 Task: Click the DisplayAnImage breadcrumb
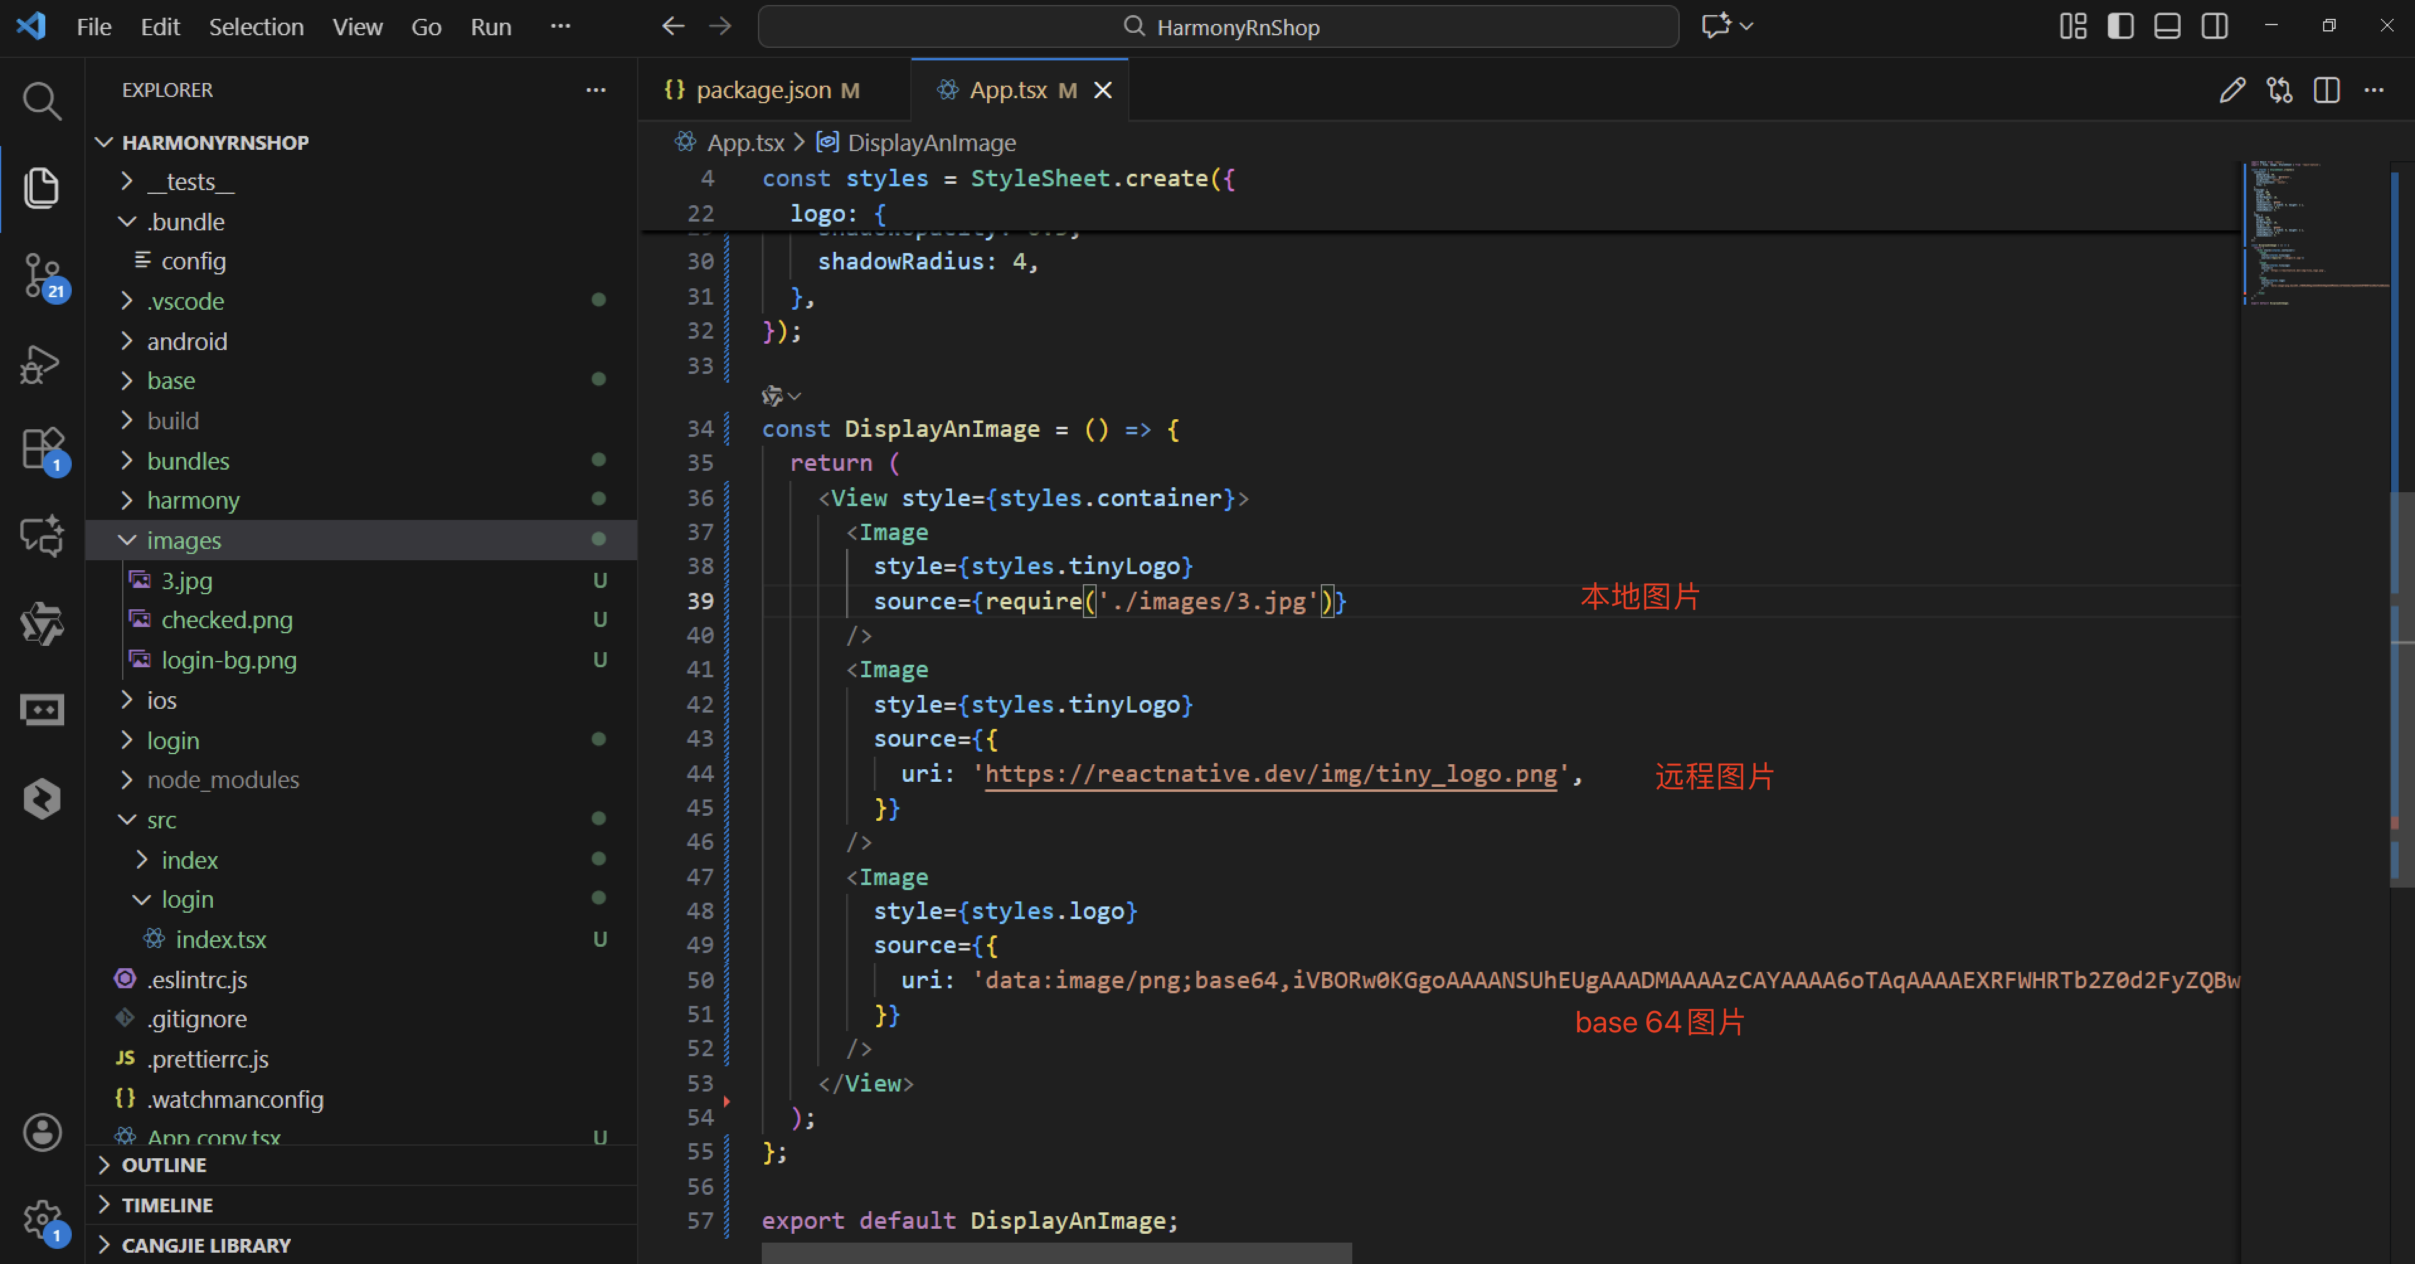[x=931, y=142]
